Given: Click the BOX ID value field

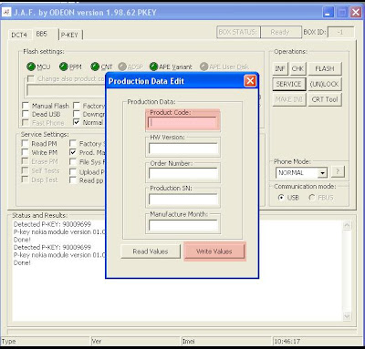Looking at the screenshot, I should (x=340, y=32).
